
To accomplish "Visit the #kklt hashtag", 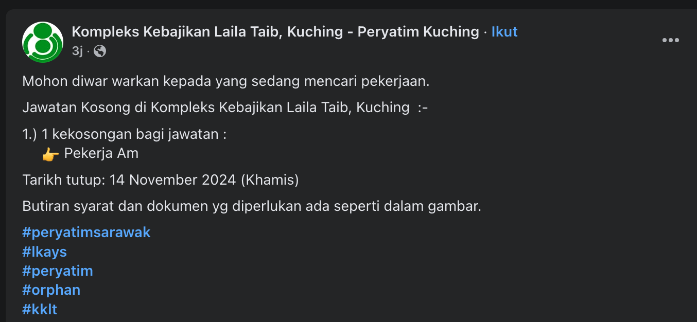I will tap(40, 309).
